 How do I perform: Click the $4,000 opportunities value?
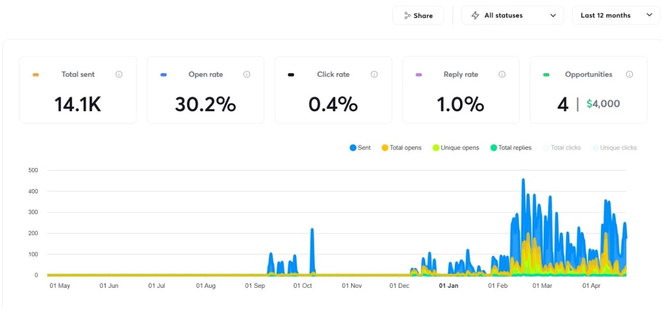603,104
